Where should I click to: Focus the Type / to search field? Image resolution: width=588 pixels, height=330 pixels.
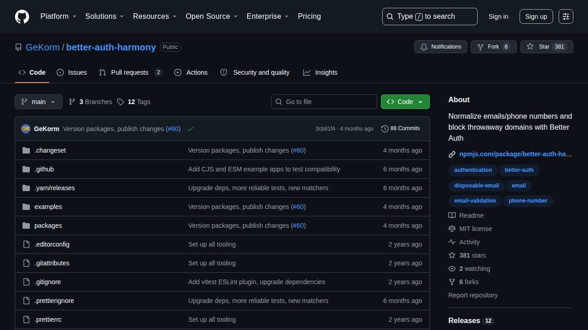coord(430,16)
